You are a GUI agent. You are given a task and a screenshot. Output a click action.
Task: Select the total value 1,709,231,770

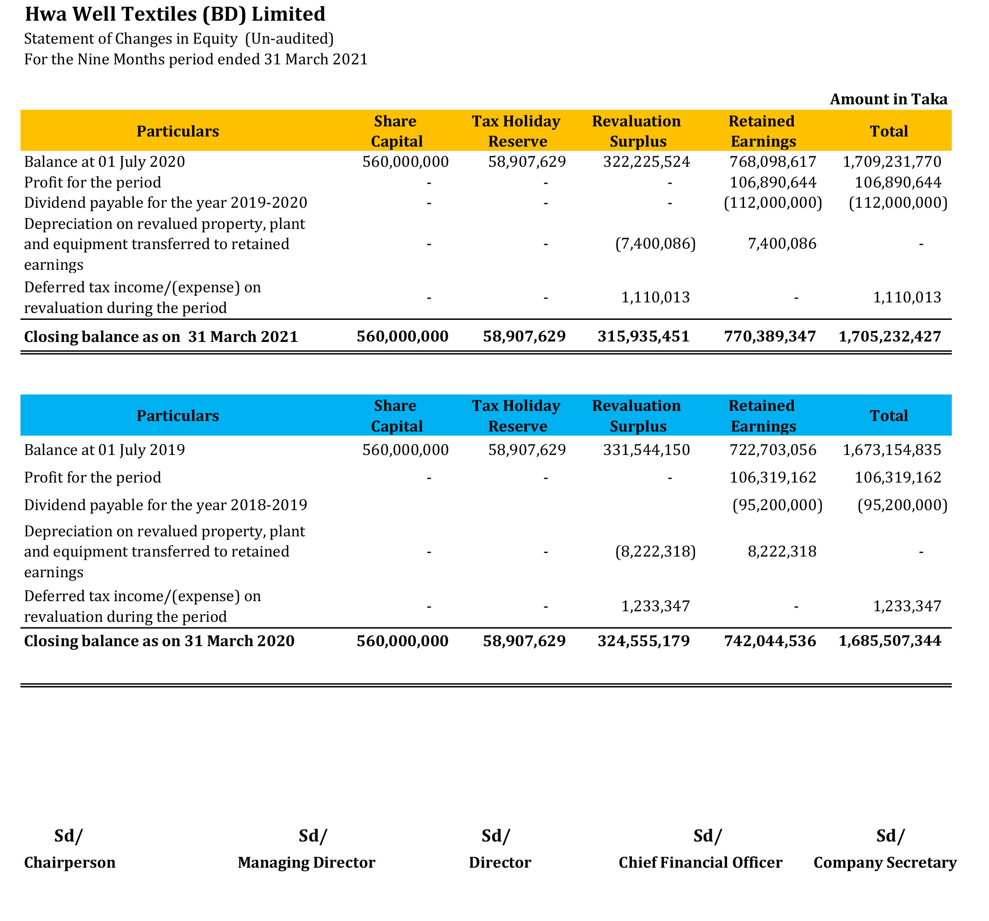892,162
